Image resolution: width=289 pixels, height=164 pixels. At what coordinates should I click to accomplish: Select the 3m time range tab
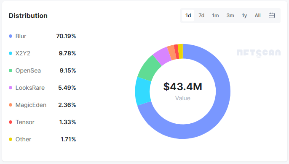click(x=230, y=16)
